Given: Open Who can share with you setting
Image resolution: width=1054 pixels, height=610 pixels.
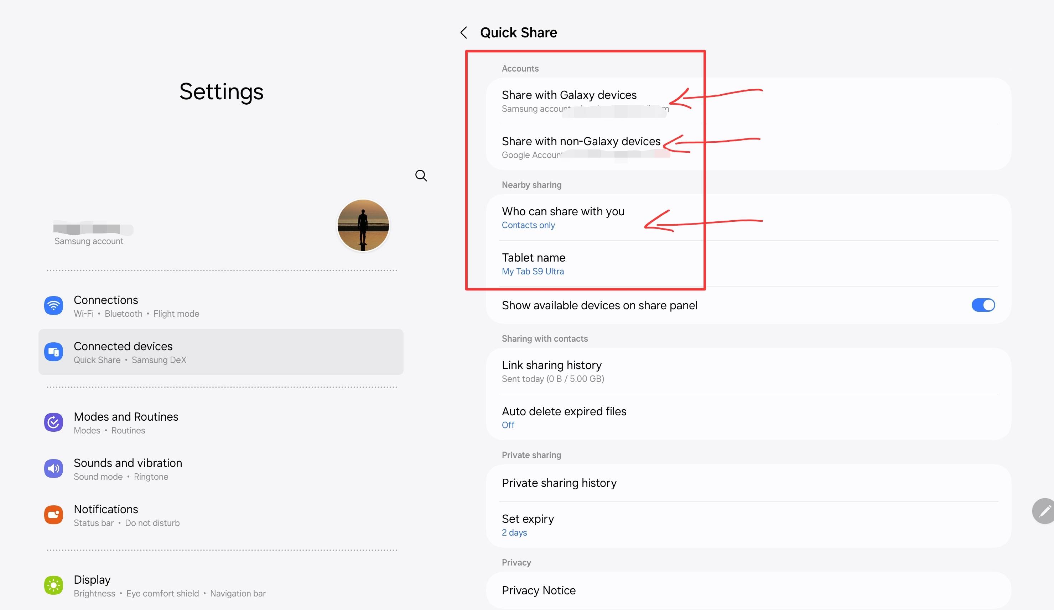Looking at the screenshot, I should [563, 217].
